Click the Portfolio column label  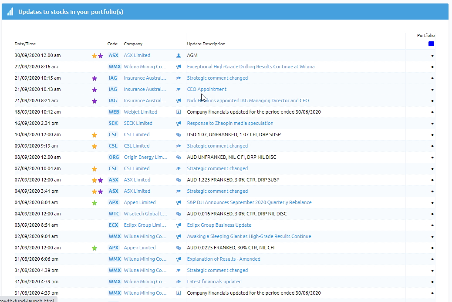pos(426,35)
